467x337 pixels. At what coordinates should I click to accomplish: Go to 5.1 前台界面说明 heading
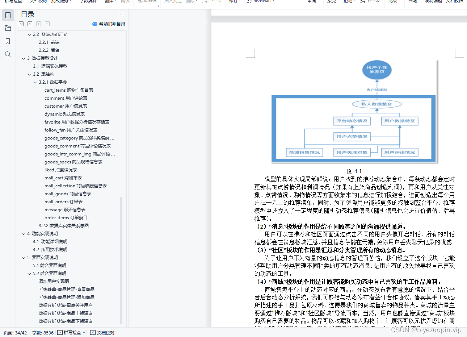(50, 266)
